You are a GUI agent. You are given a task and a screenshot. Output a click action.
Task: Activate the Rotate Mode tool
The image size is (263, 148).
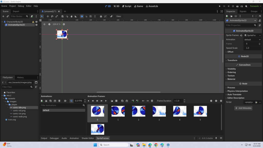tap(52, 16)
